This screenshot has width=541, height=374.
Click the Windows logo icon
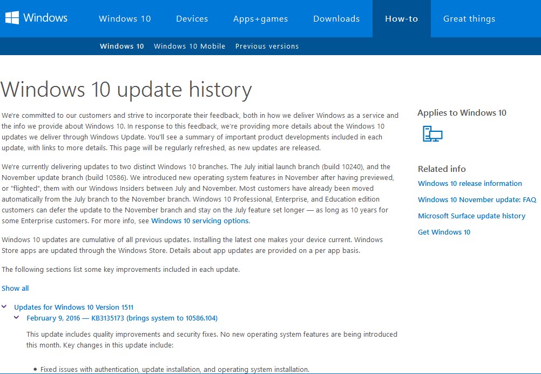[x=12, y=18]
